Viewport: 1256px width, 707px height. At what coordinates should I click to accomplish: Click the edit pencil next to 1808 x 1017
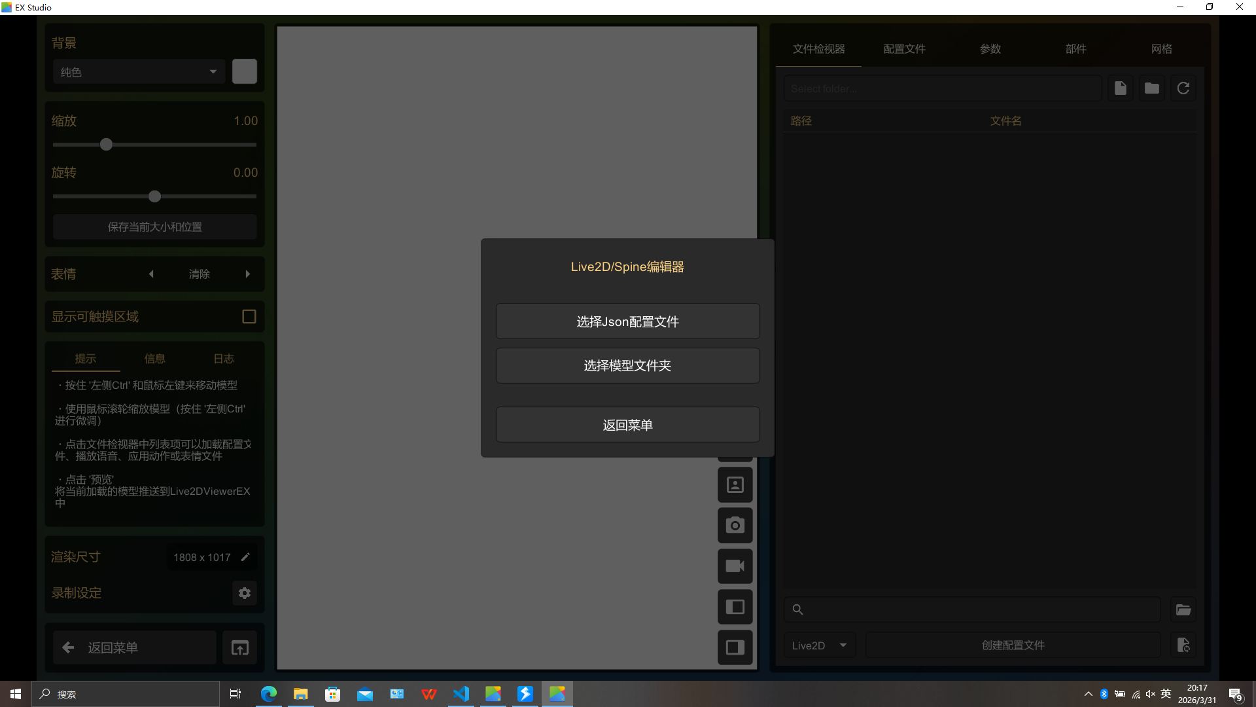tap(245, 557)
